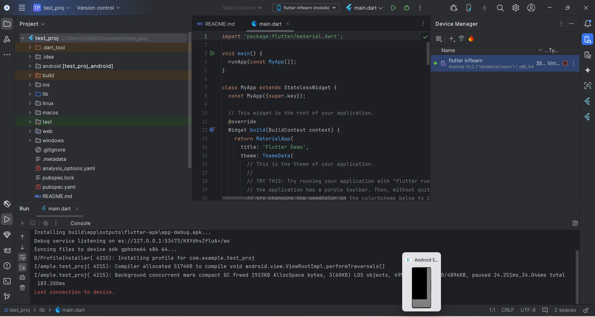Open the Structure tool window icon
The width and height of the screenshot is (595, 317).
[7, 39]
